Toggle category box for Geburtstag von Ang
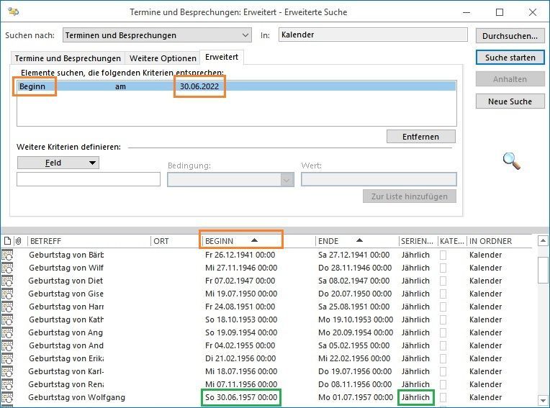Screen dimensions: 550x408 [443, 332]
